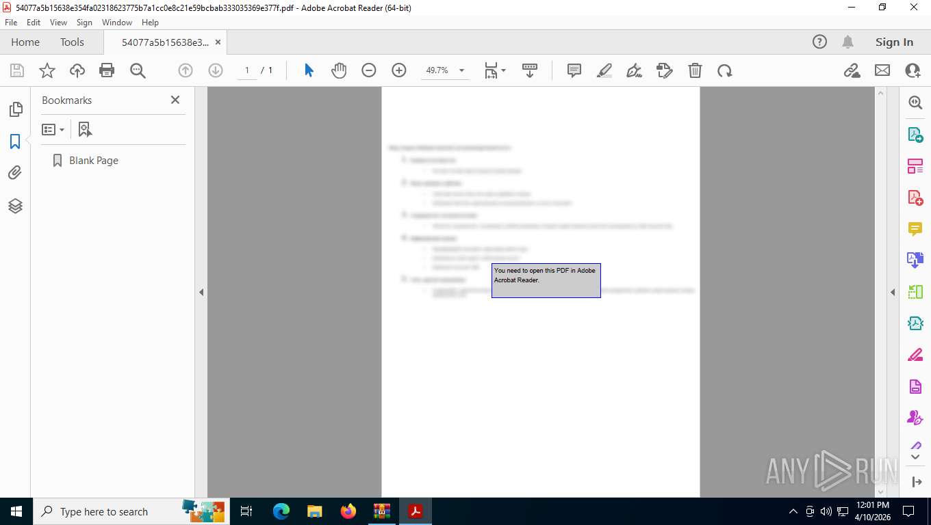Select the highlight text tool
931x525 pixels.
click(604, 70)
